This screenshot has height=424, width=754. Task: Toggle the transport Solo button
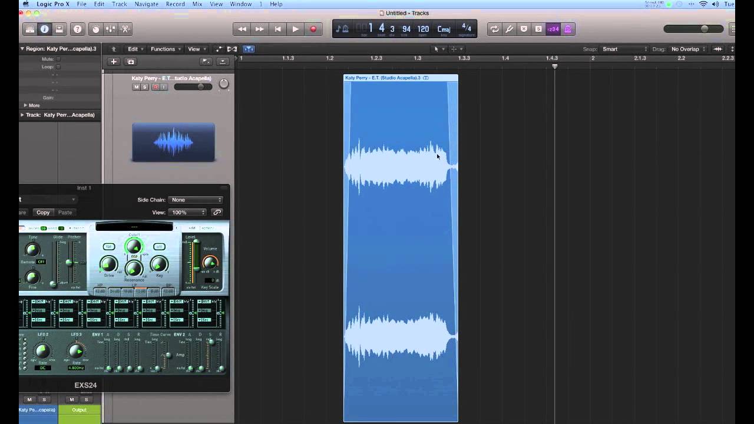click(x=538, y=29)
